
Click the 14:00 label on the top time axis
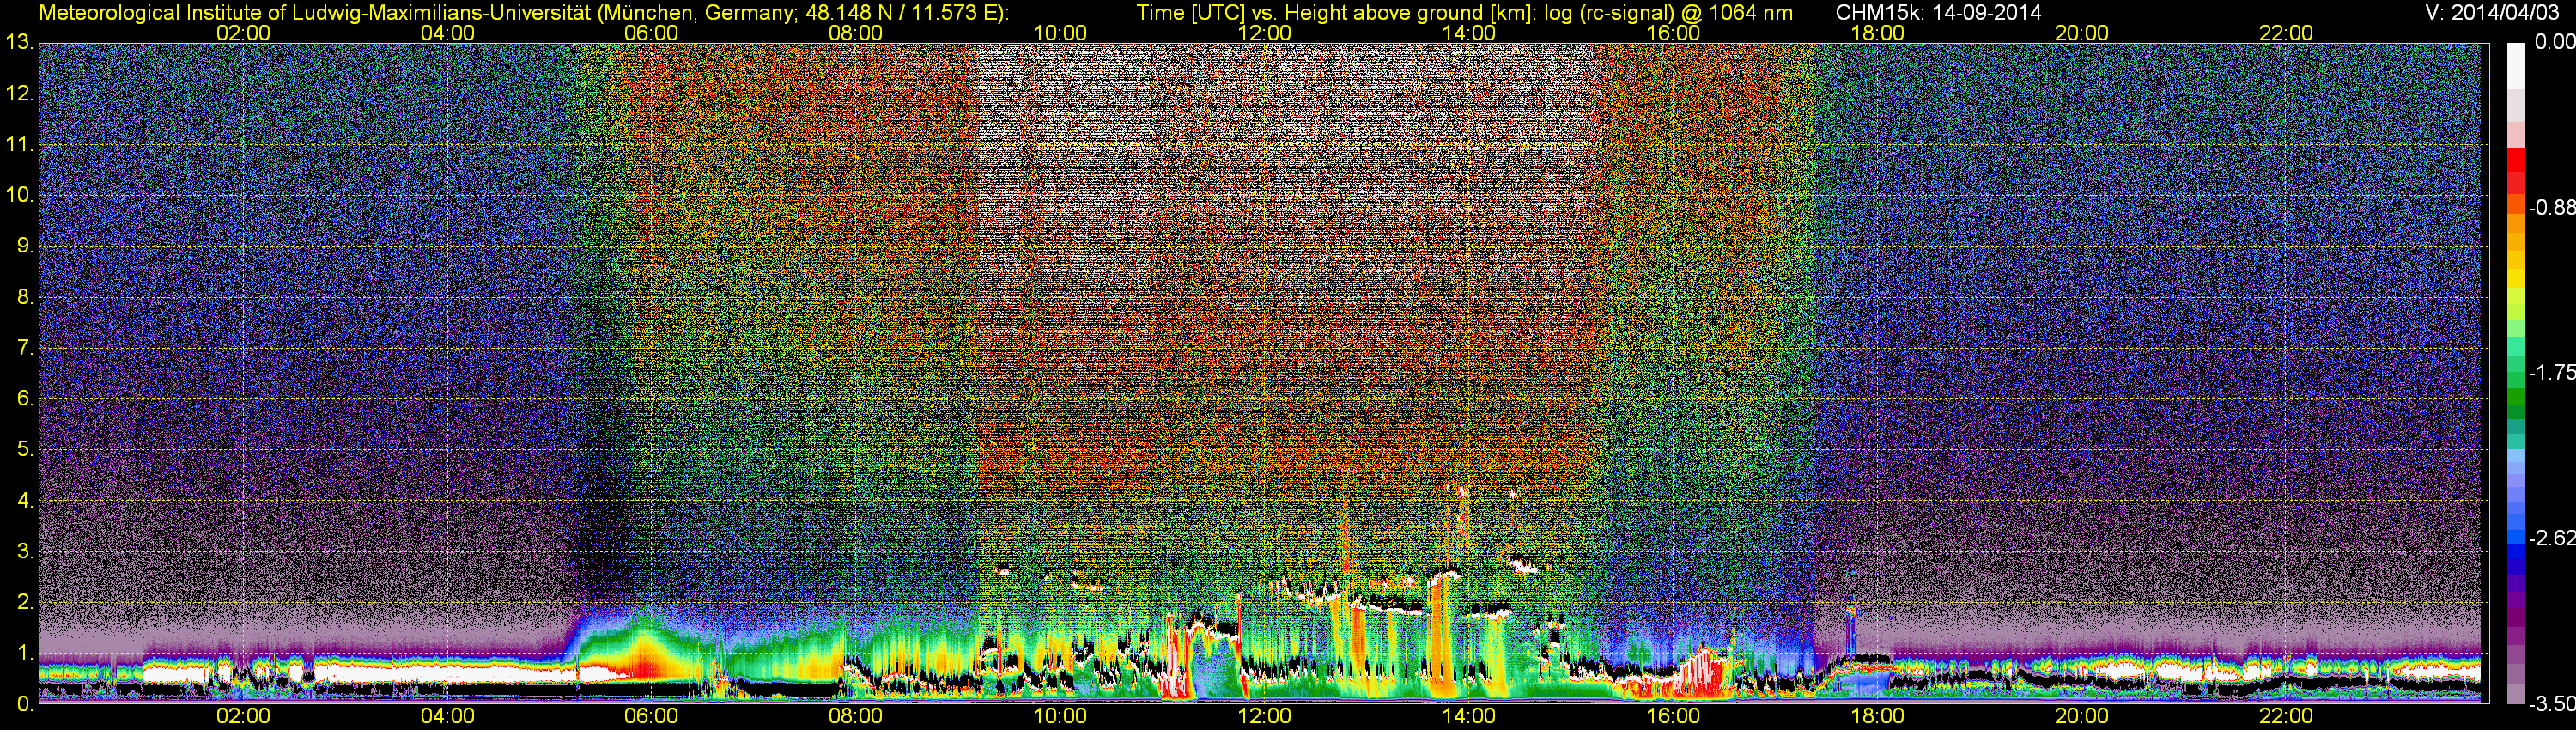pyautogui.click(x=1469, y=33)
